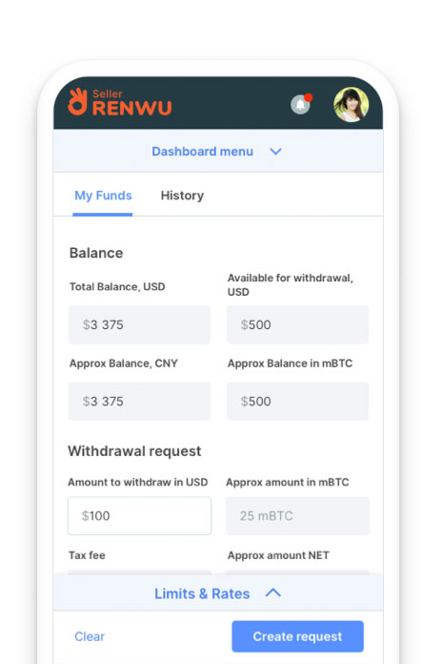Switch to the My Funds tab
This screenshot has height=664, width=442.
[x=103, y=196]
